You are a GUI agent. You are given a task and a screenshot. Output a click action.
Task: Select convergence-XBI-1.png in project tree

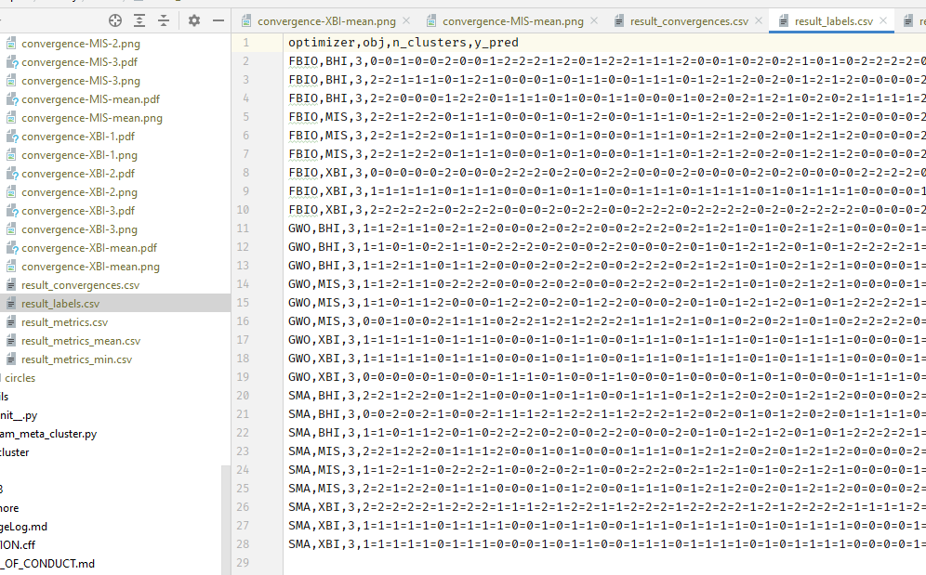click(79, 155)
